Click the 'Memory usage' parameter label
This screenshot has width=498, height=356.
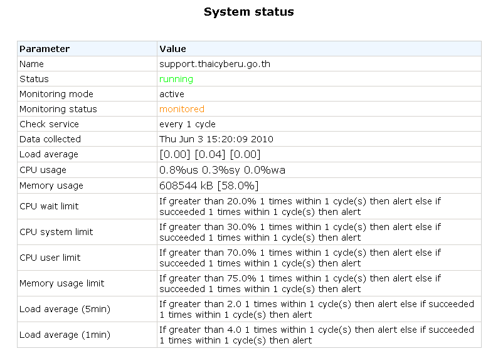click(51, 186)
